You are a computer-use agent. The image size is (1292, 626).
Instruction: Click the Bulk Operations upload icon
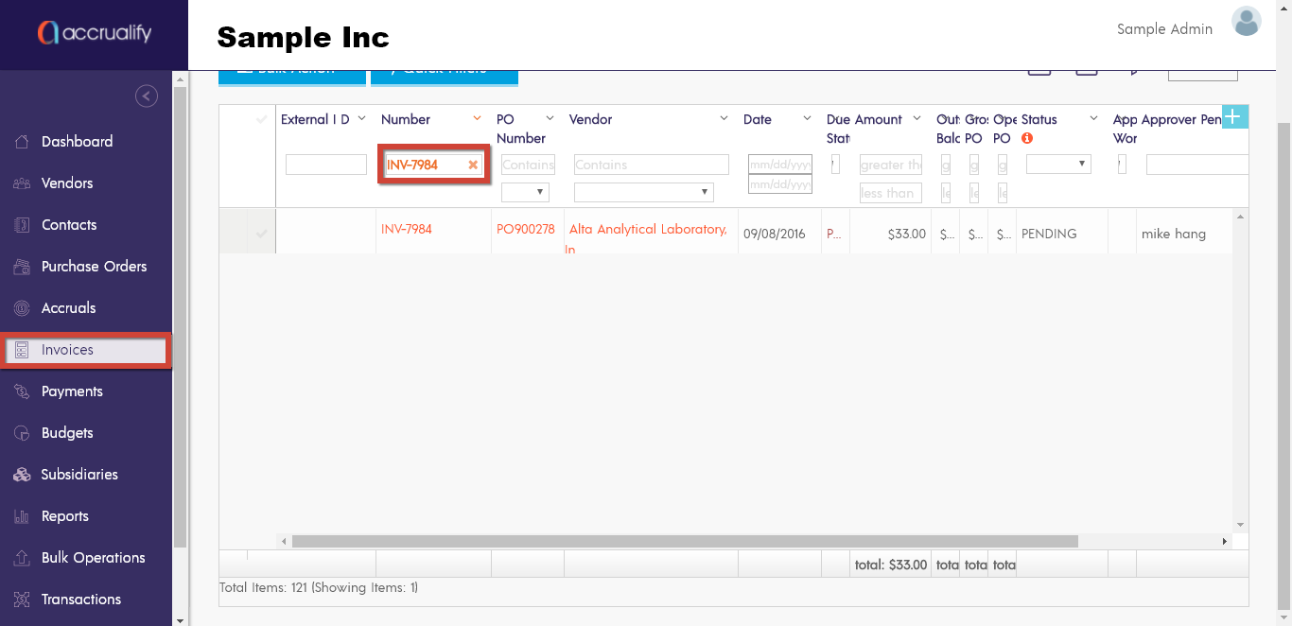[x=23, y=558]
